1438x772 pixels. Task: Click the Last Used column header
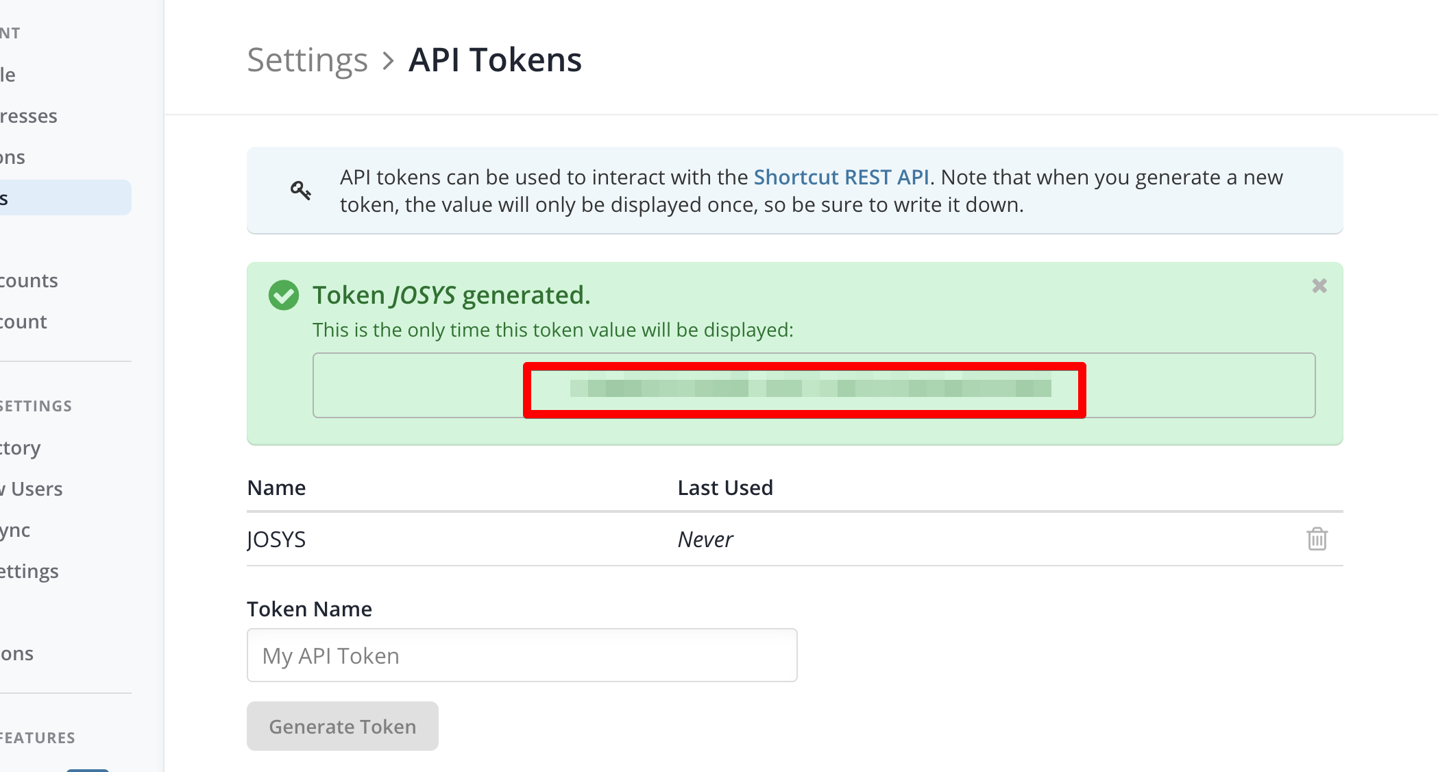pos(724,487)
